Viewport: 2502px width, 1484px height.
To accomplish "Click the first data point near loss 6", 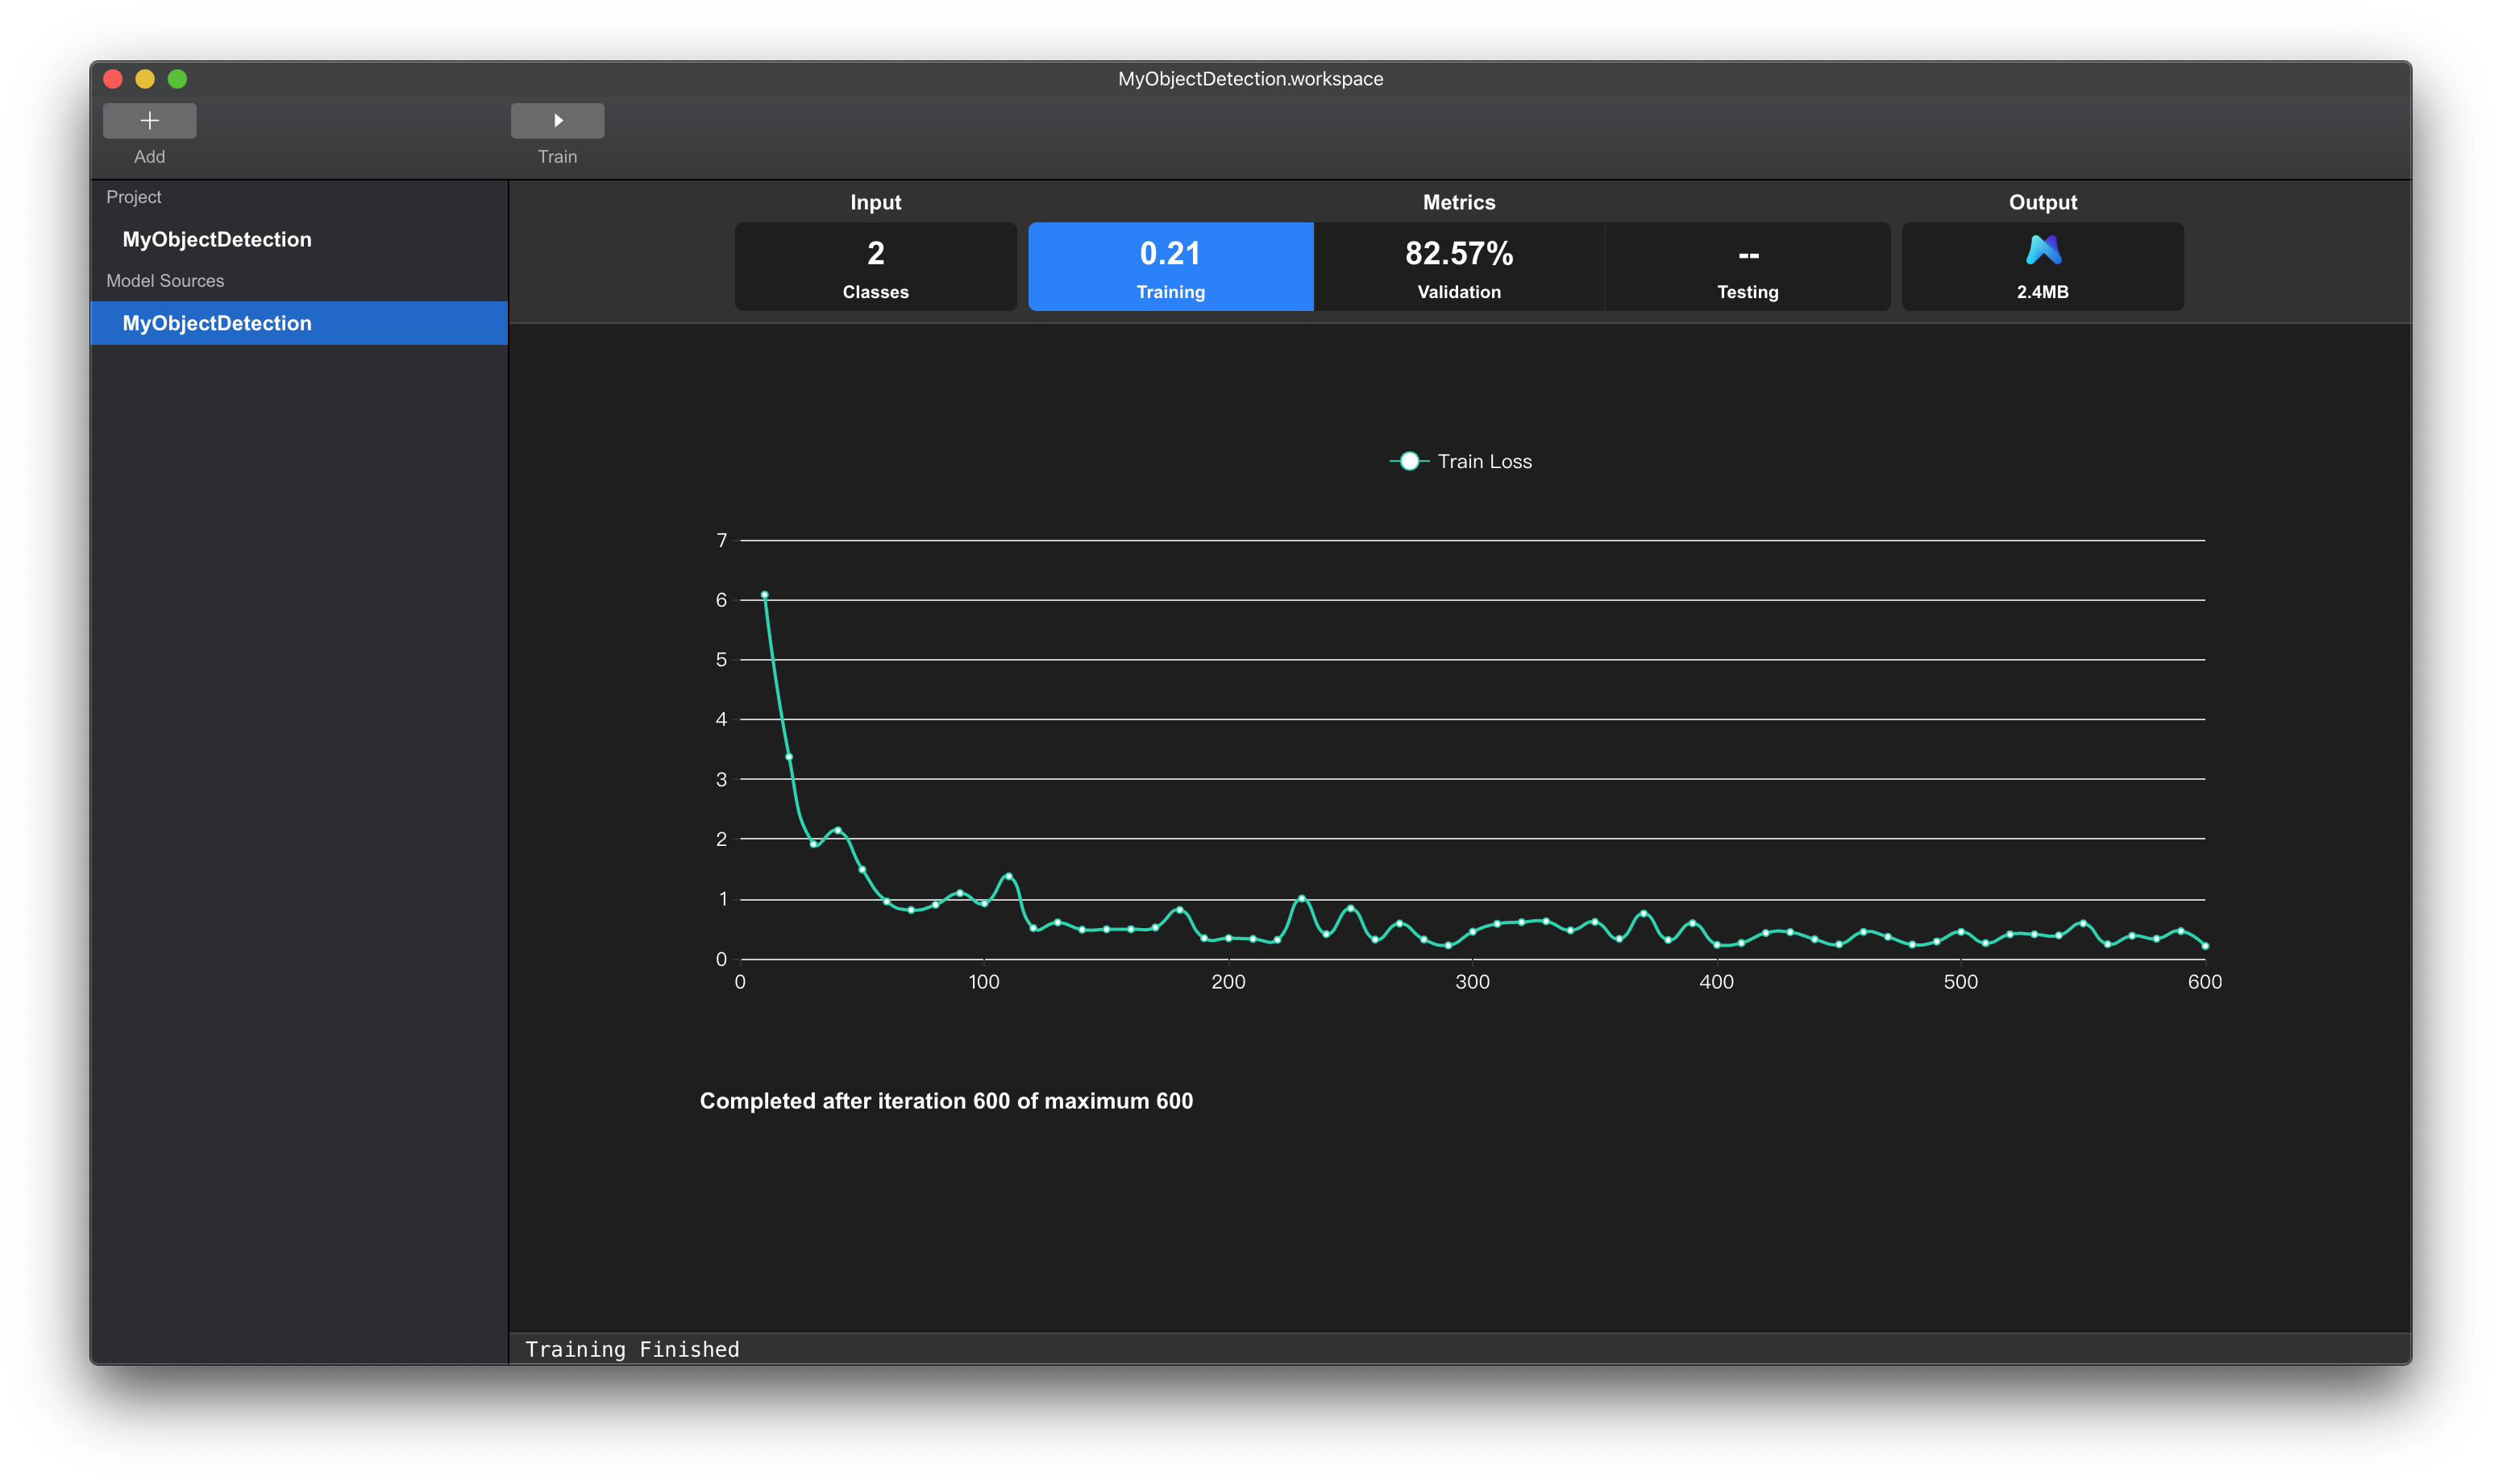I will point(764,595).
